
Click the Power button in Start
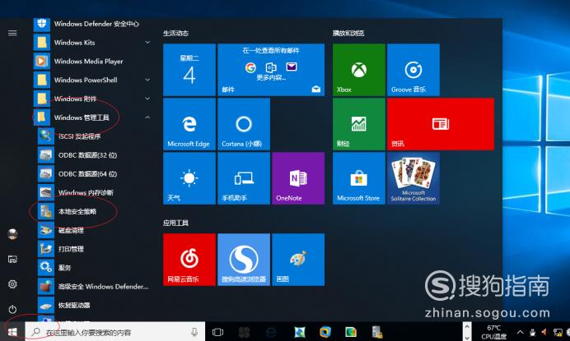pos(12,309)
